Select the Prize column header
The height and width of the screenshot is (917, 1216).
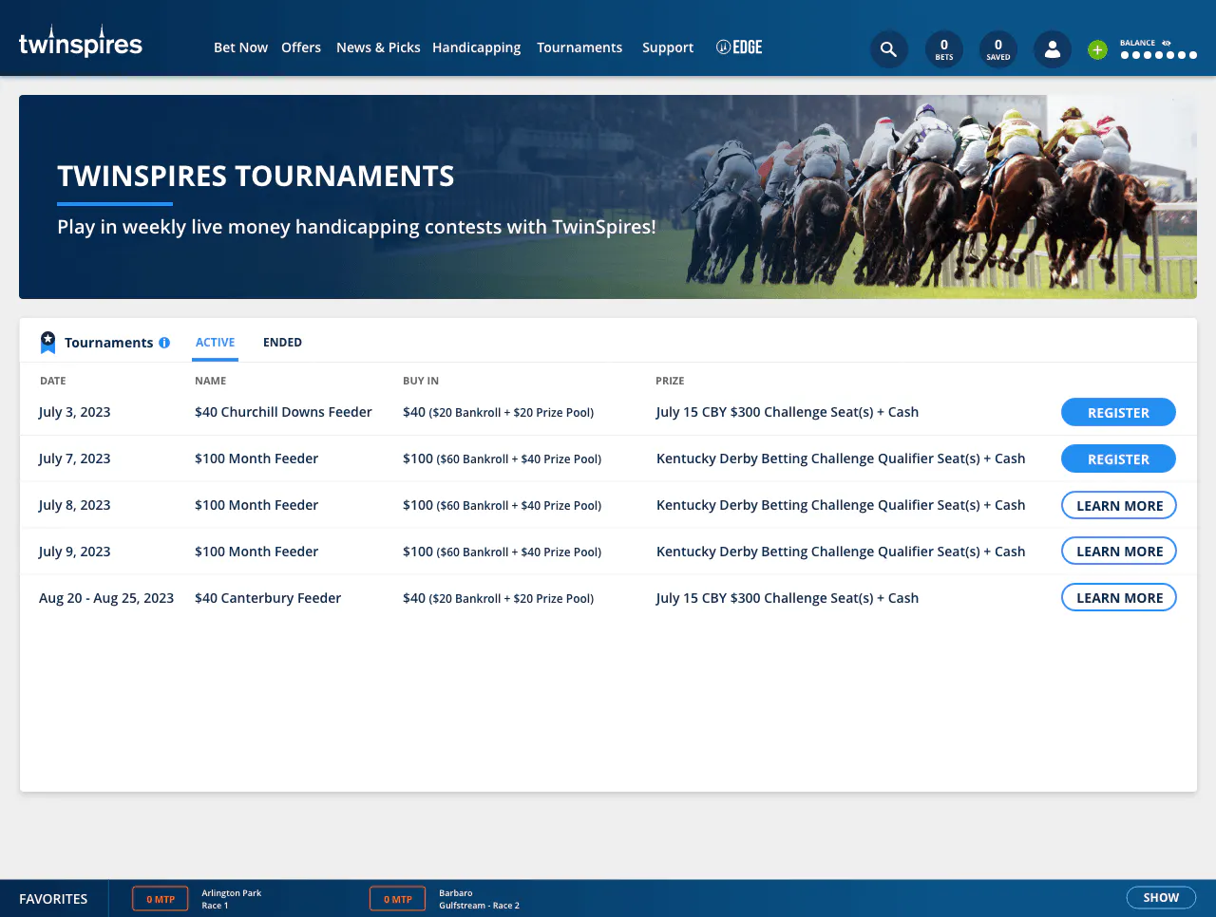pos(670,381)
